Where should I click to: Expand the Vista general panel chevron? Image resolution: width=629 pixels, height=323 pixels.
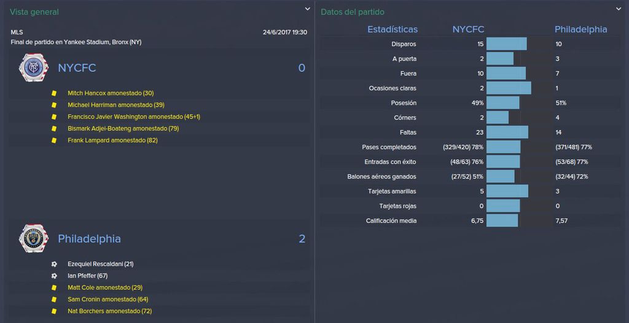pos(307,9)
